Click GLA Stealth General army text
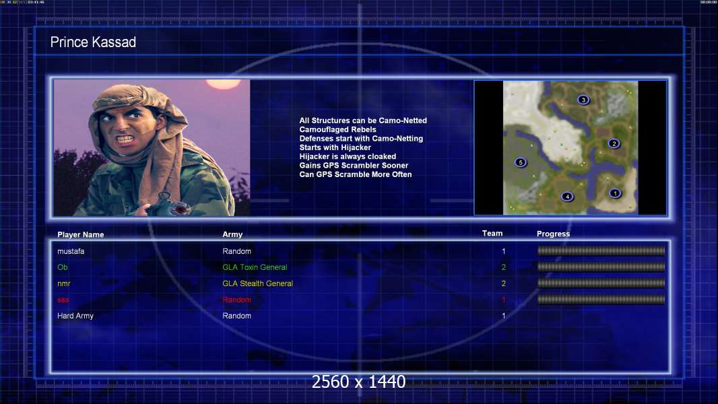Viewport: 718px width, 404px height. point(257,283)
